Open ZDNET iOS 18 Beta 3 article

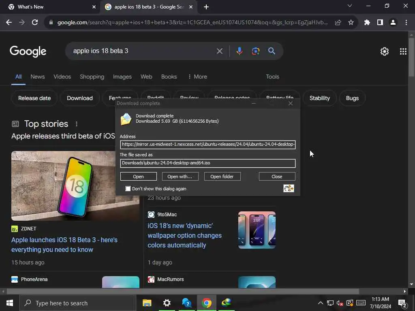click(x=64, y=245)
